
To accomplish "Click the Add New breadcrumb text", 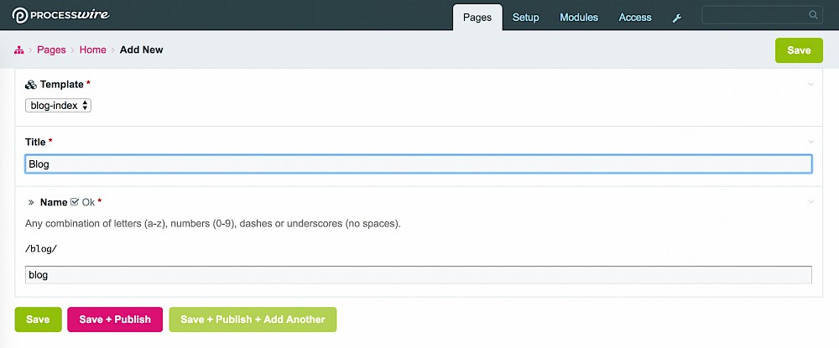I will click(141, 49).
